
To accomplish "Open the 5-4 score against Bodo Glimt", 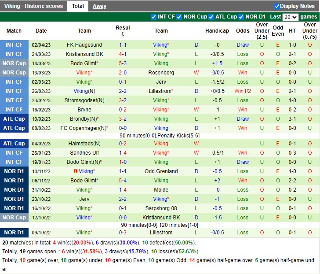I will pos(123,181).
